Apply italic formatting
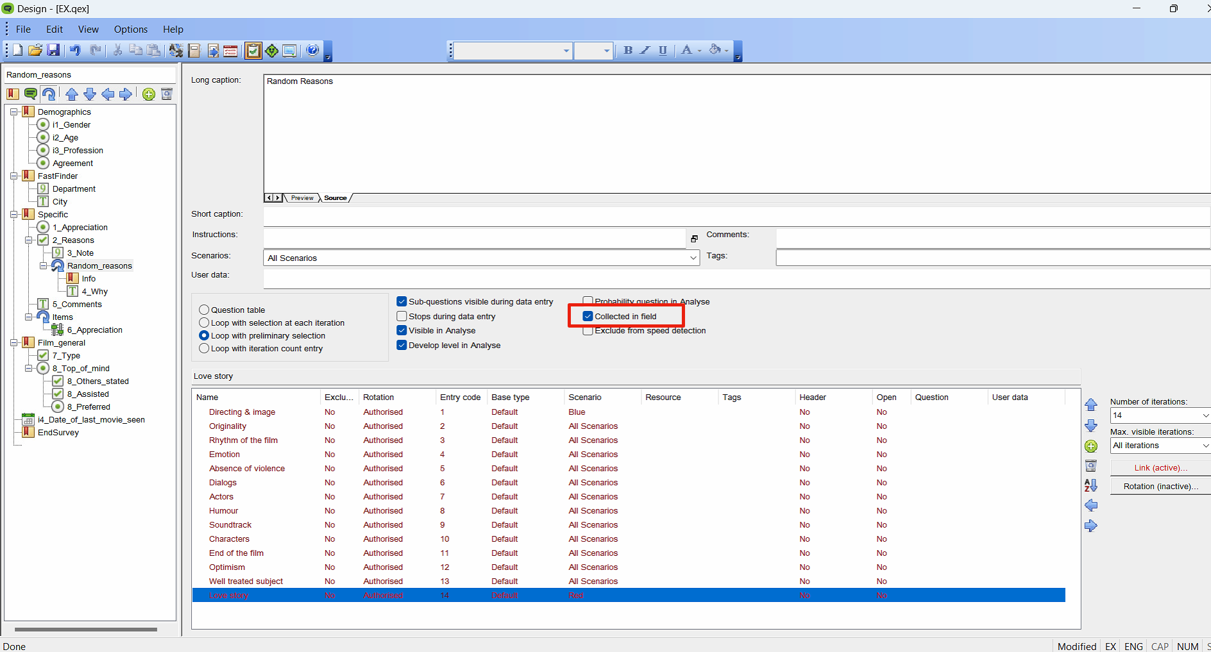Image resolution: width=1211 pixels, height=652 pixels. coord(645,50)
